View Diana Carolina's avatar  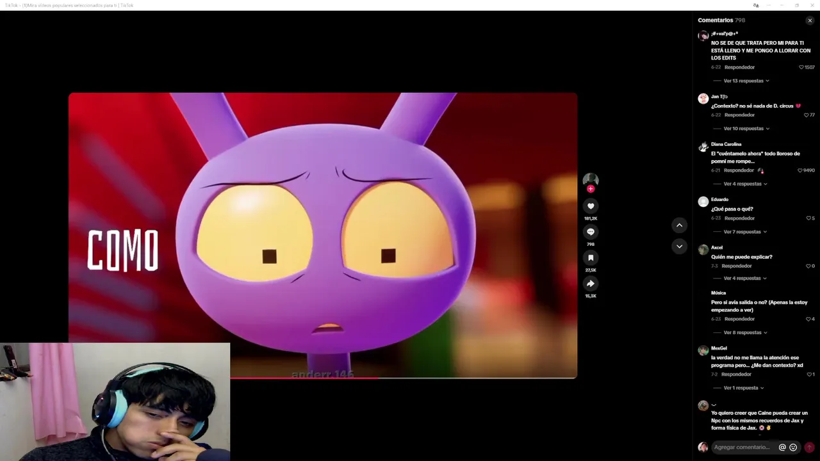click(703, 147)
